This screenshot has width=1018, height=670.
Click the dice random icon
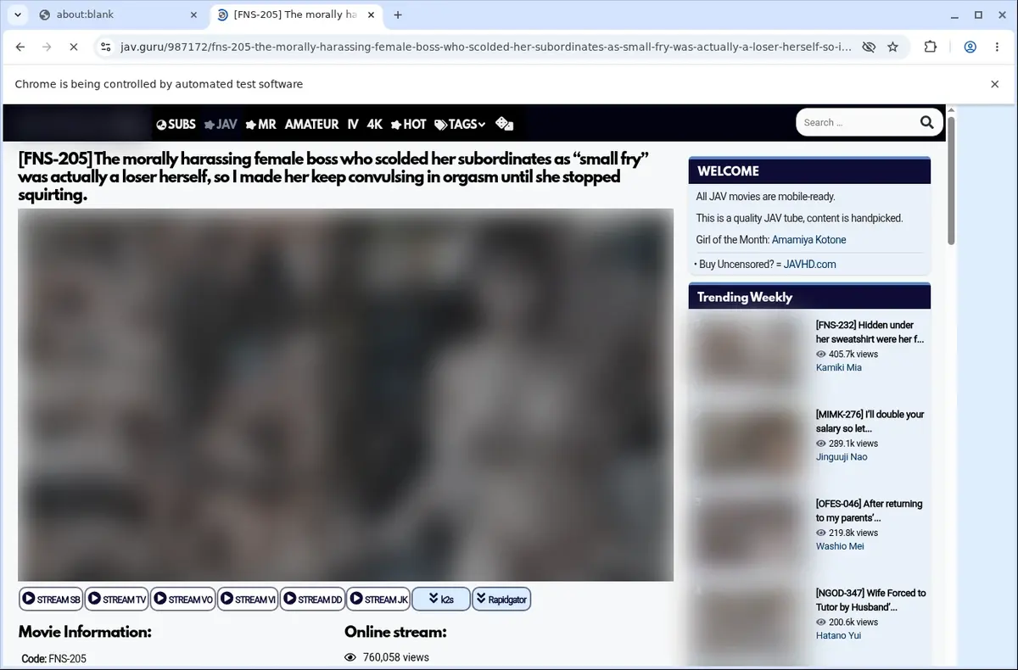pyautogui.click(x=504, y=124)
